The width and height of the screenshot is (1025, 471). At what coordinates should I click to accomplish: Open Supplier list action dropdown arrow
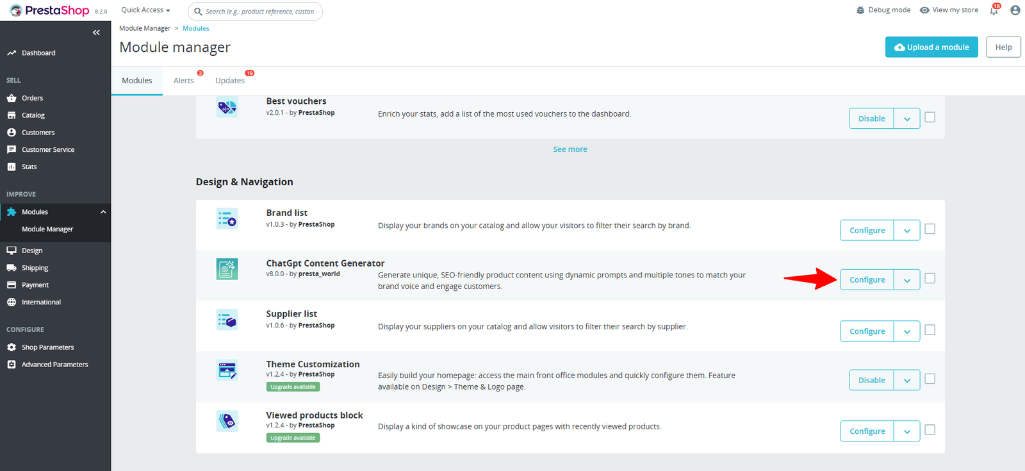pos(907,331)
